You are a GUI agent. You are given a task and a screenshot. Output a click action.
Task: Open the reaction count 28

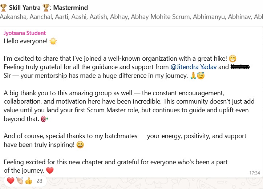39,181
